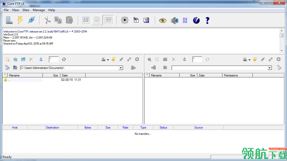This screenshot has width=287, height=161.
Task: Toggle the log view document icon
Action: pos(97,20)
